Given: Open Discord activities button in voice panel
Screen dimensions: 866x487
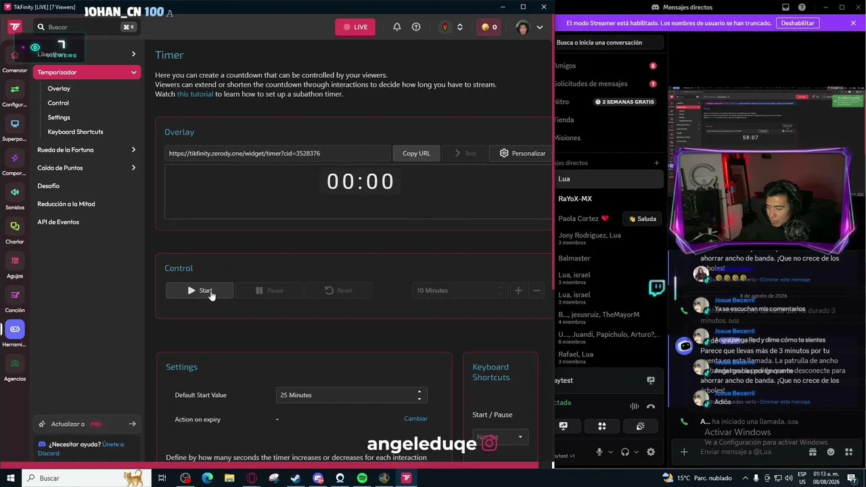Looking at the screenshot, I should (x=601, y=426).
